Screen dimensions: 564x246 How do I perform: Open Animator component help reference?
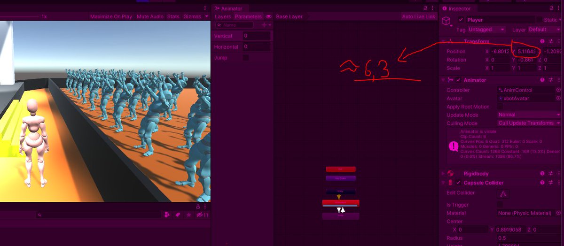(x=542, y=80)
